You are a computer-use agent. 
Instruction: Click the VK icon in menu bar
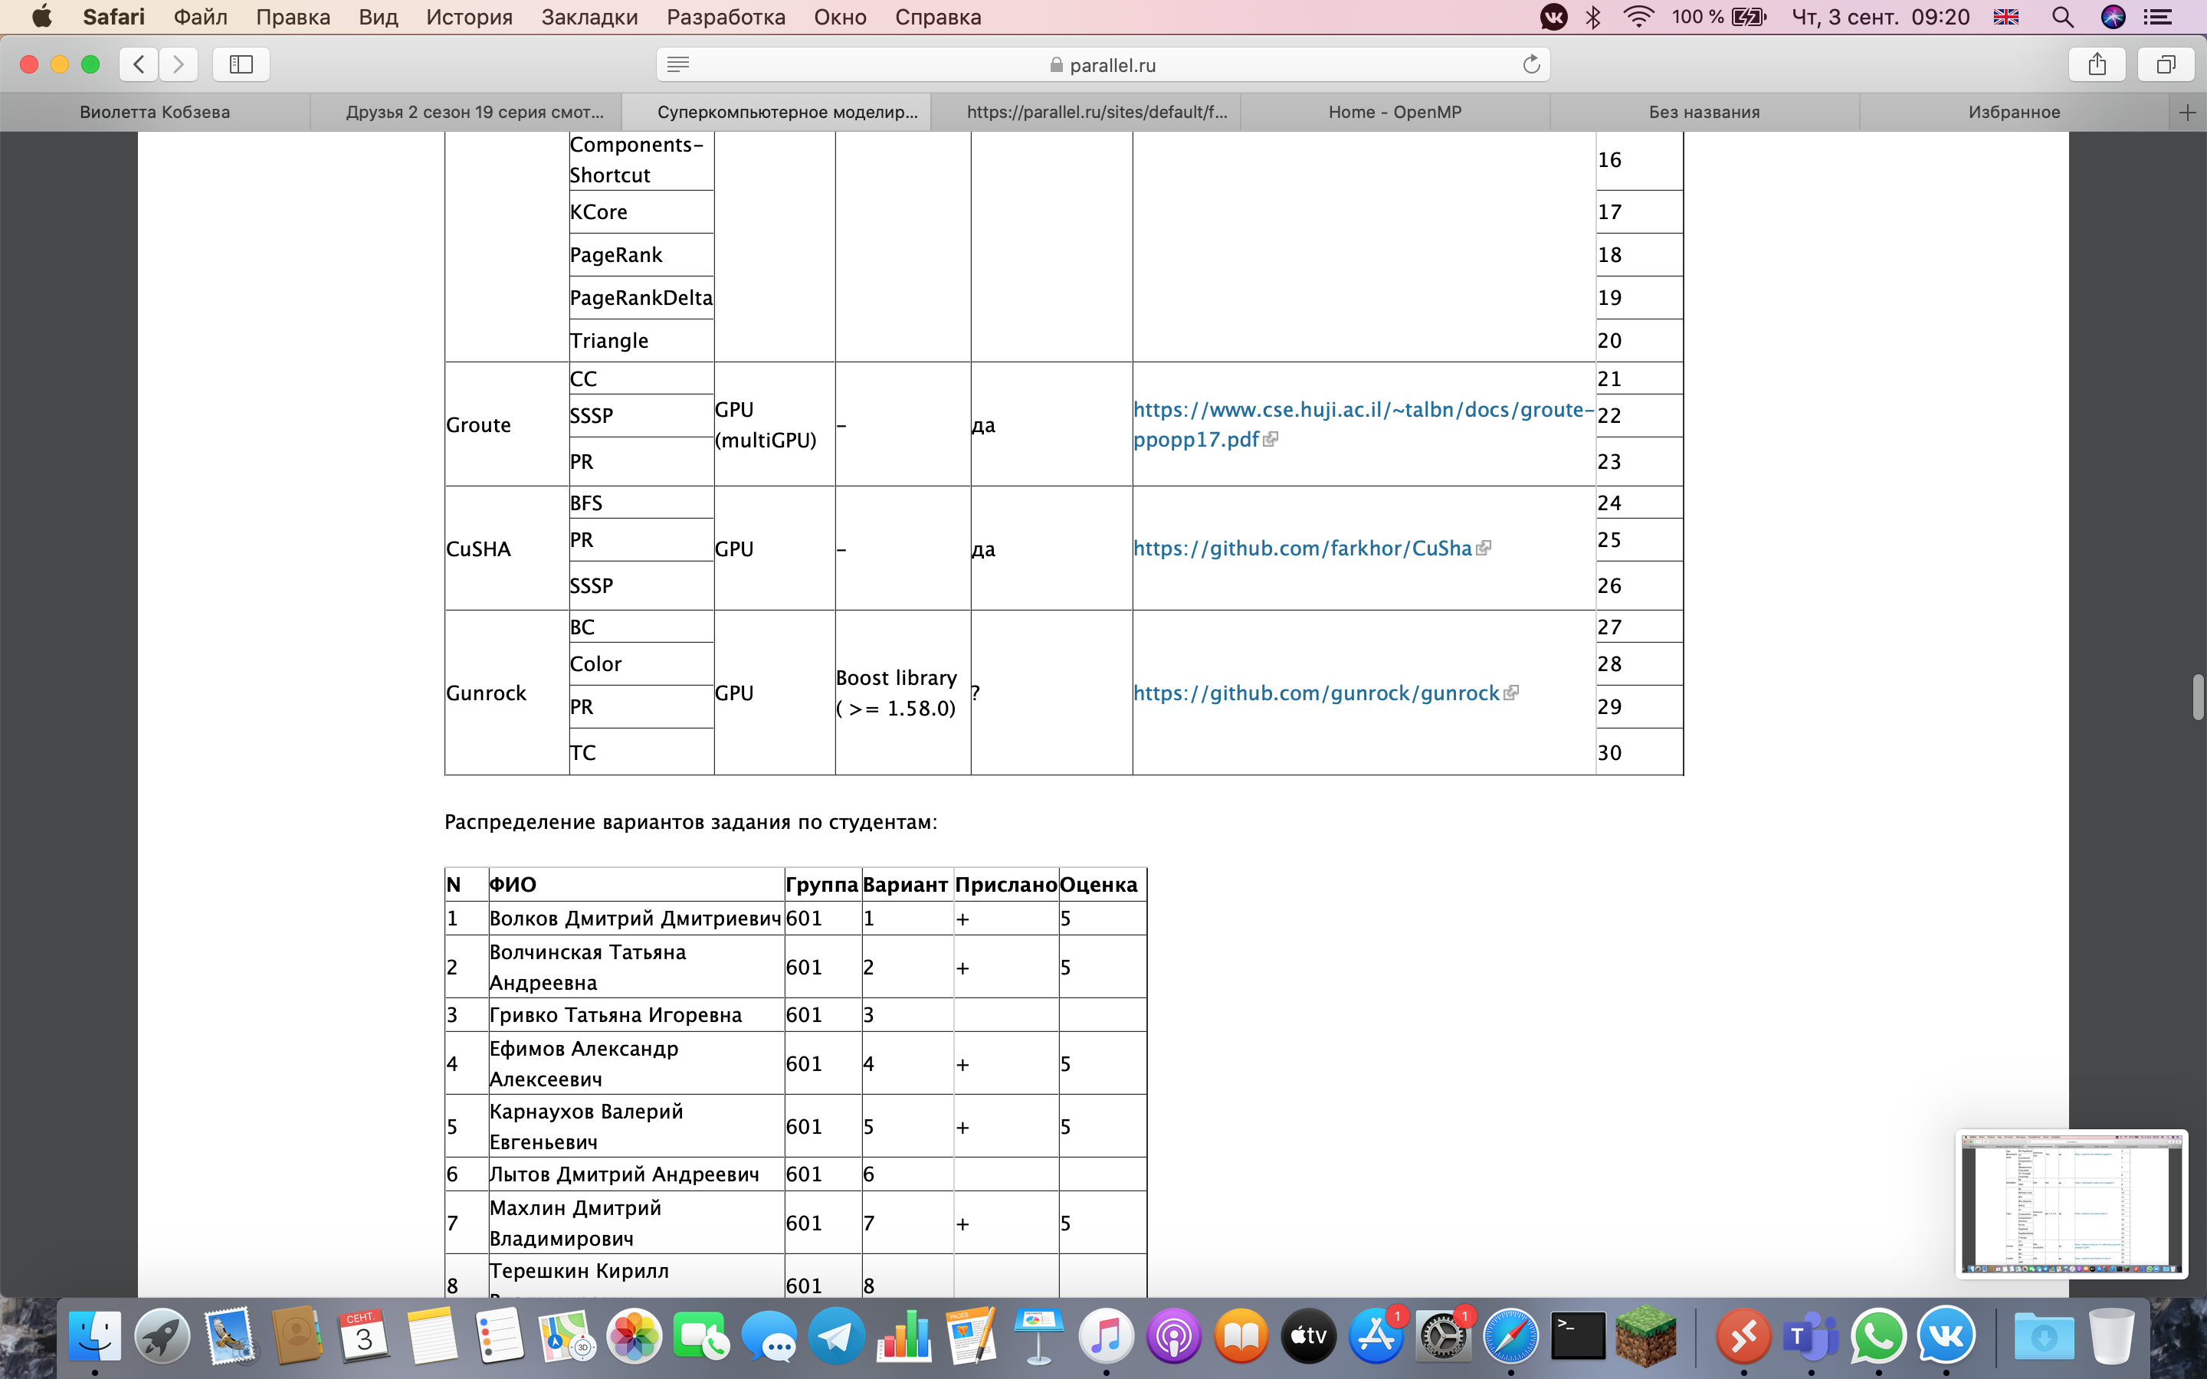1553,16
